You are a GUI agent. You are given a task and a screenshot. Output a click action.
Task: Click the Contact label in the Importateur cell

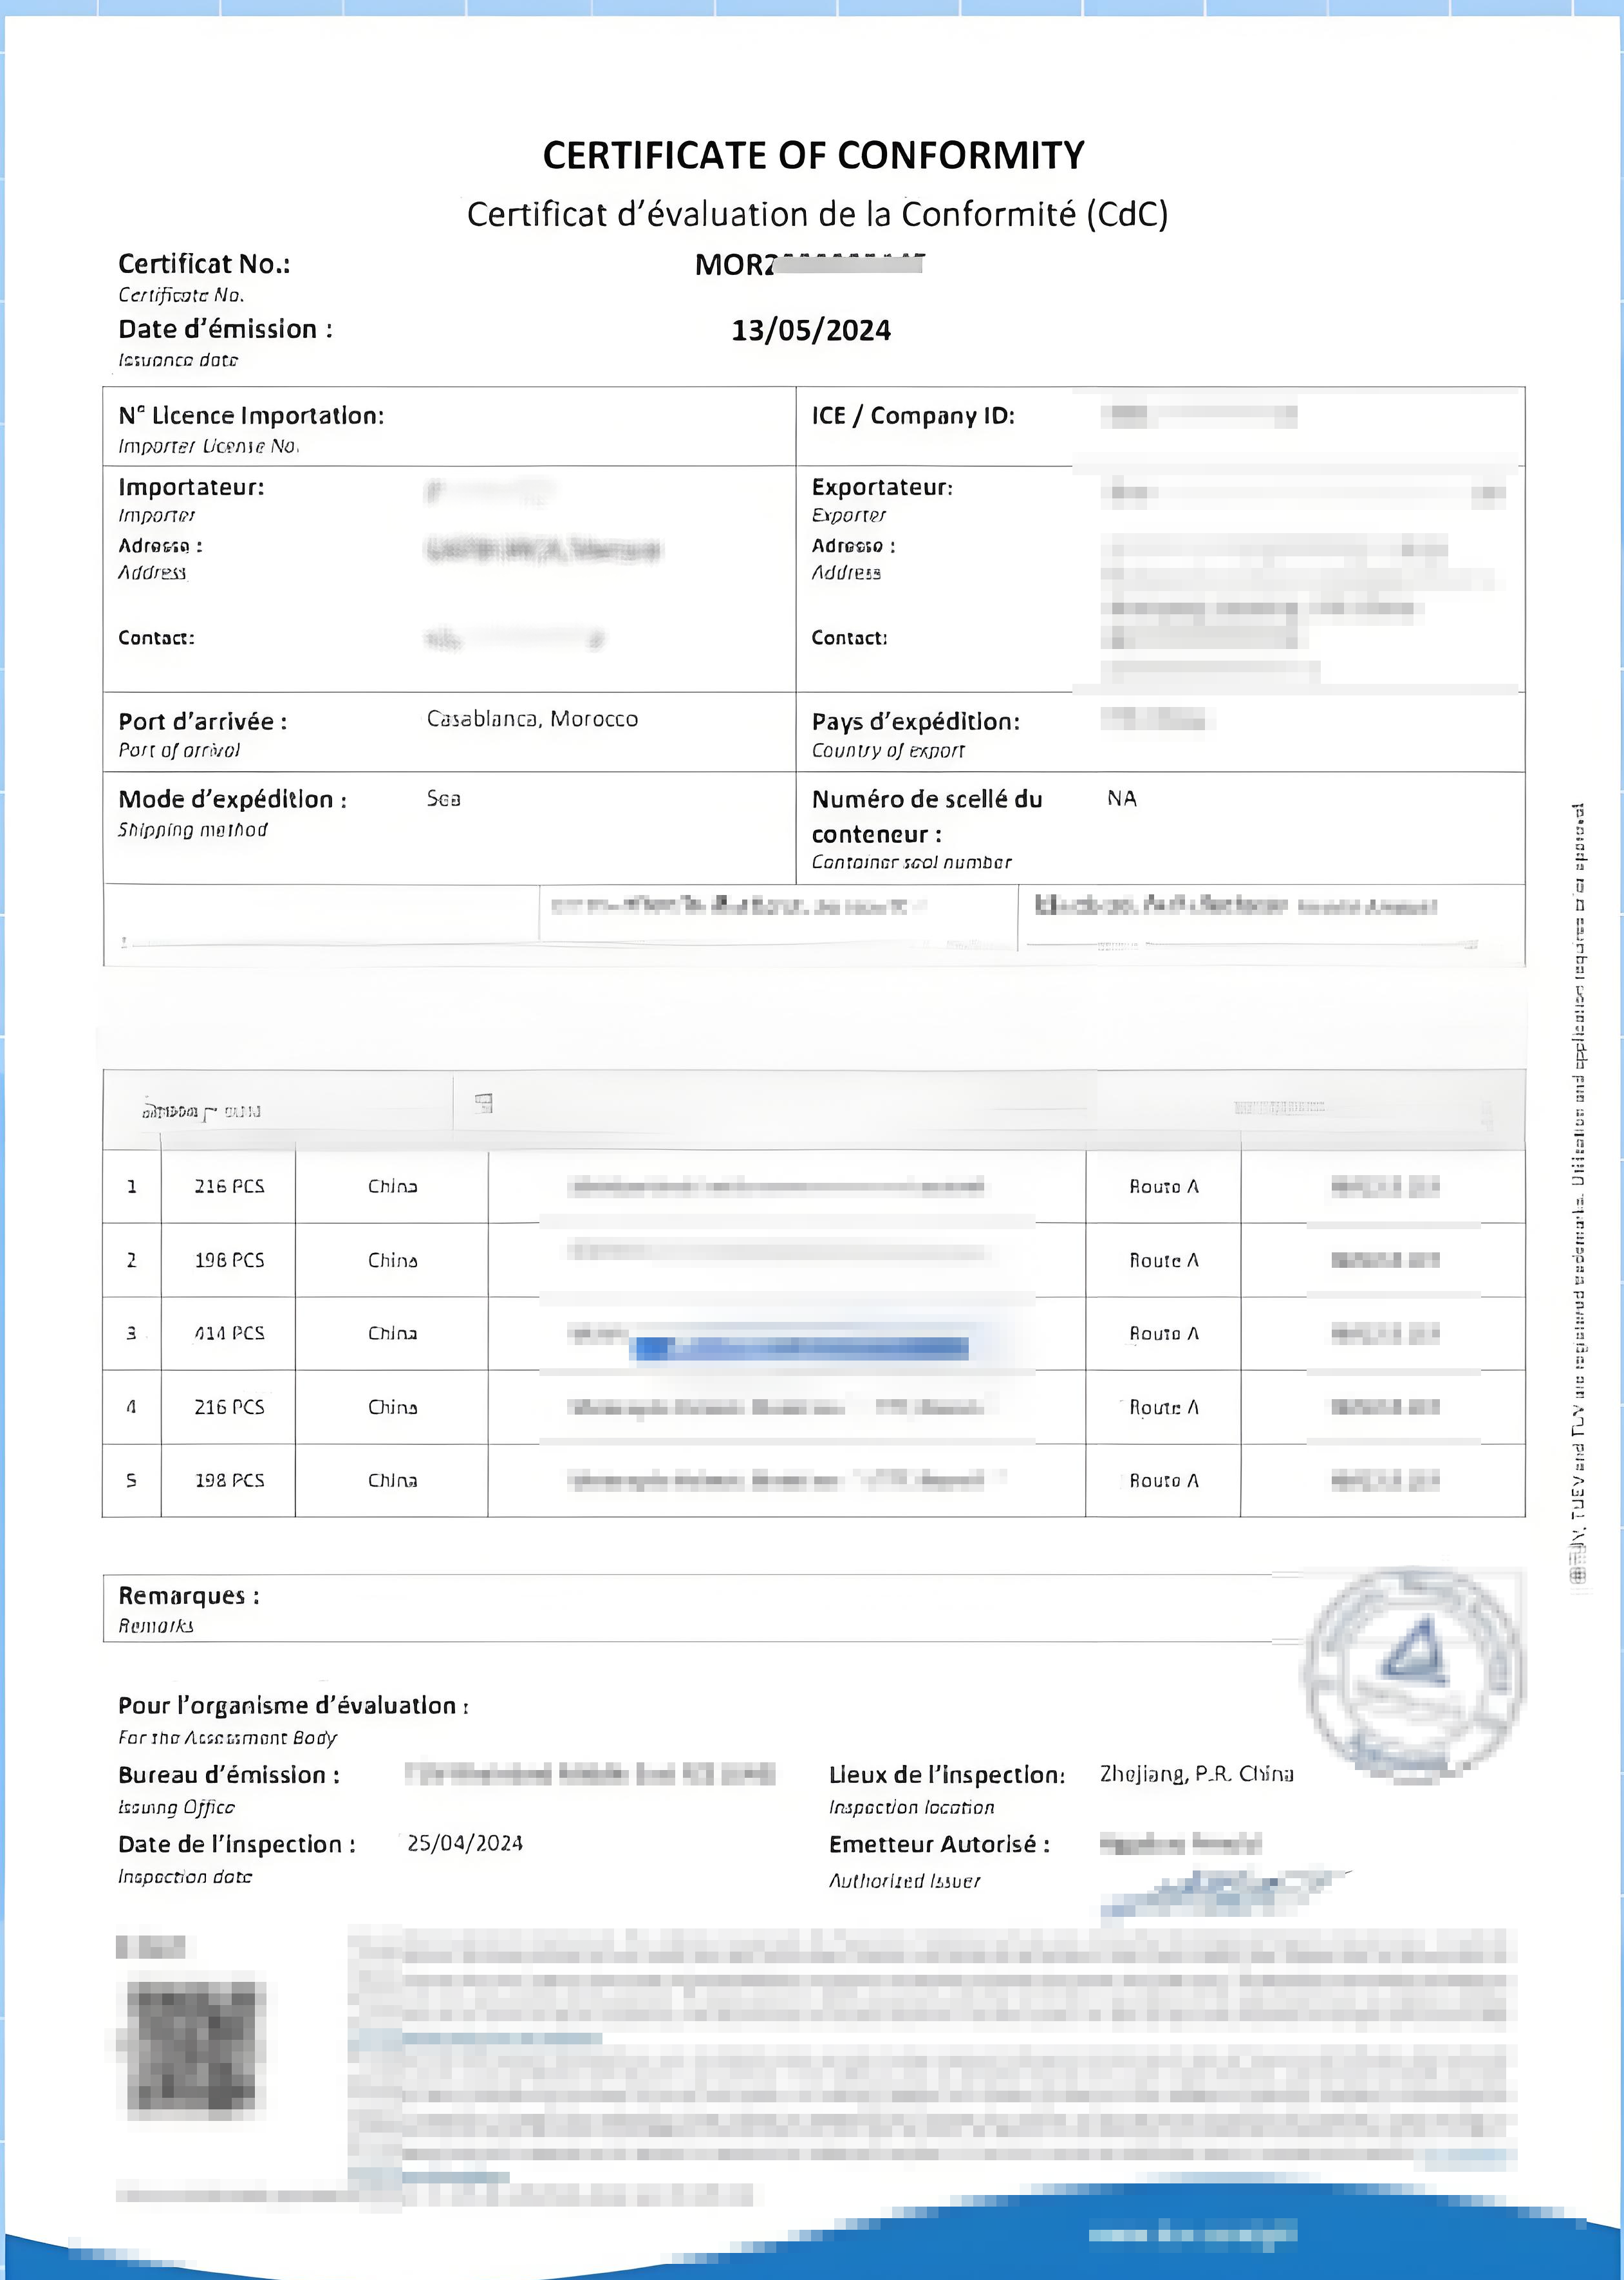[x=156, y=637]
